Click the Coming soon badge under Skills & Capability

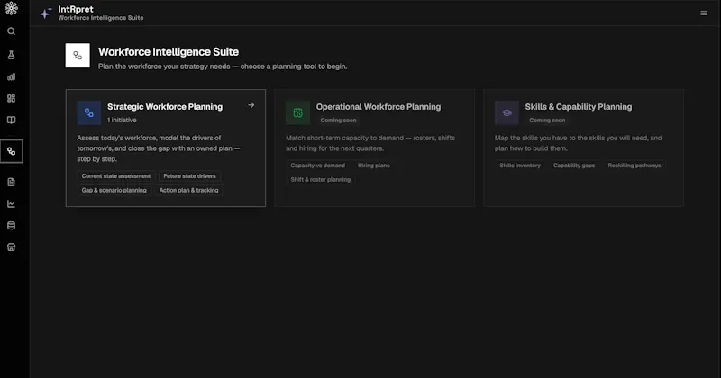(547, 121)
